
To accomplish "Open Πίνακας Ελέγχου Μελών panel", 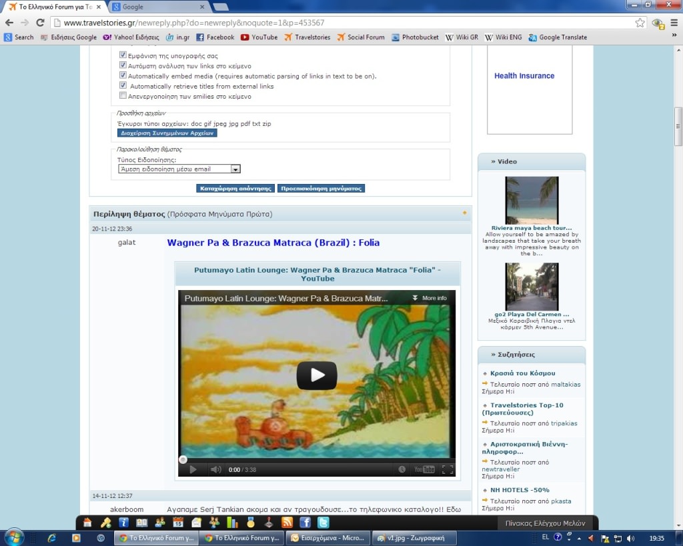I will point(545,523).
